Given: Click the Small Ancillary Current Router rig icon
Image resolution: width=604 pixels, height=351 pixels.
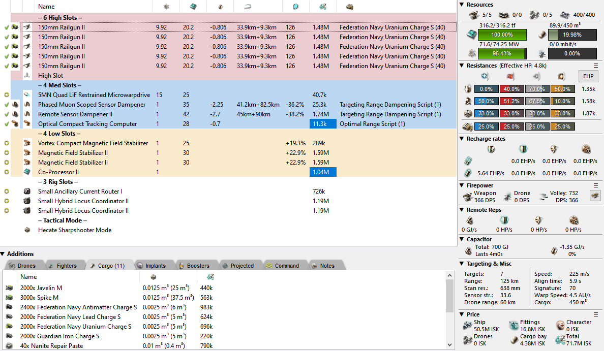Looking at the screenshot, I should (27, 192).
